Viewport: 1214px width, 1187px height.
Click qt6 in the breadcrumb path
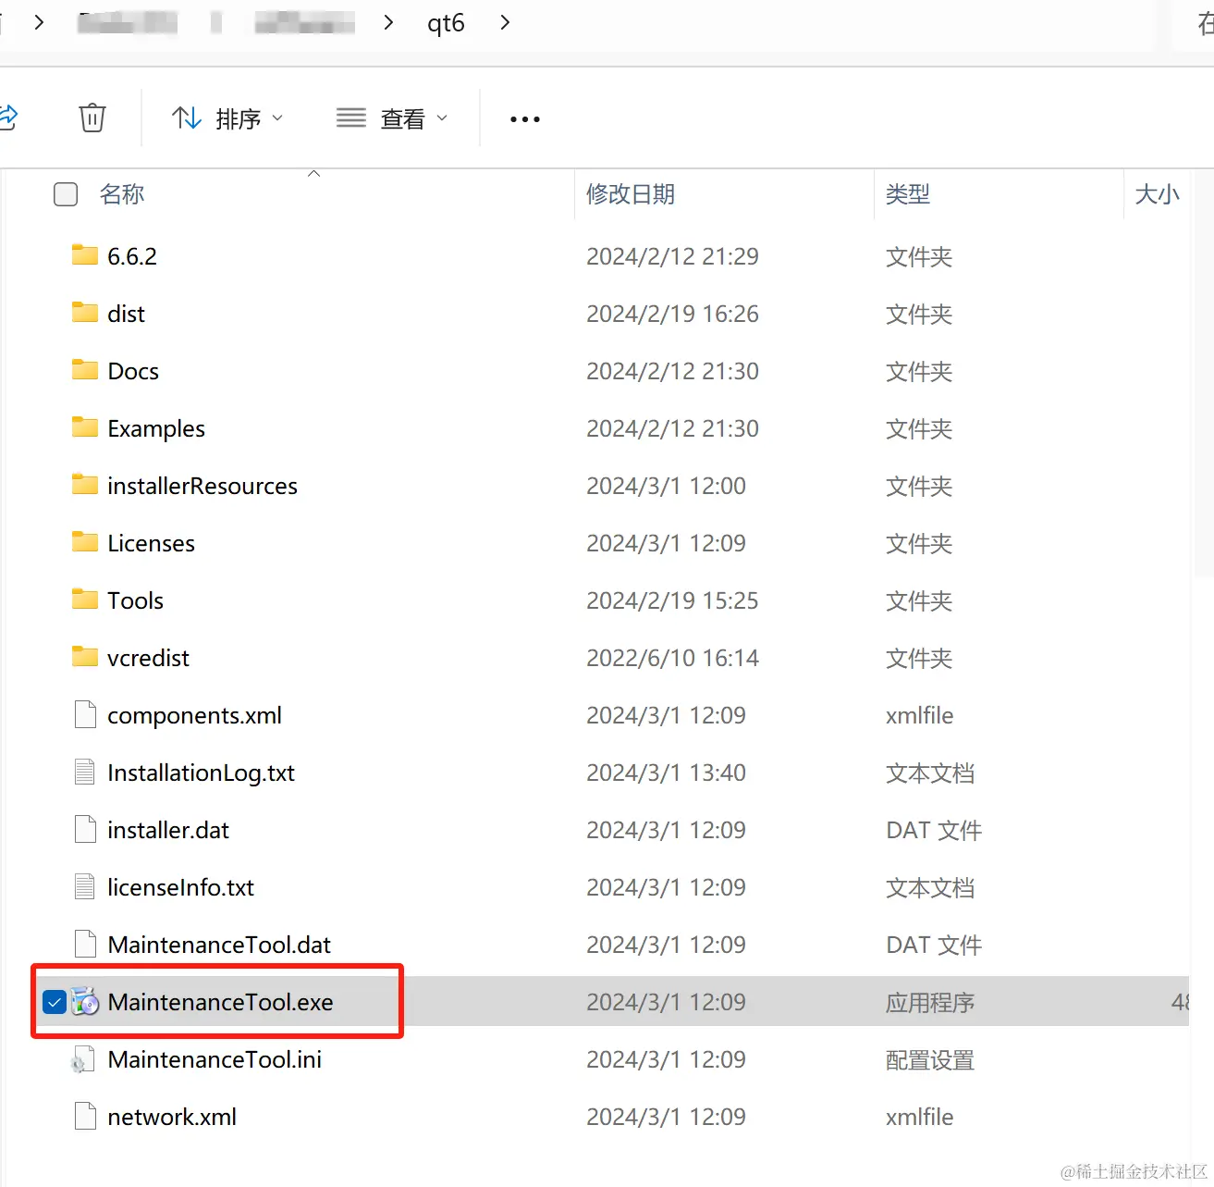point(446,22)
